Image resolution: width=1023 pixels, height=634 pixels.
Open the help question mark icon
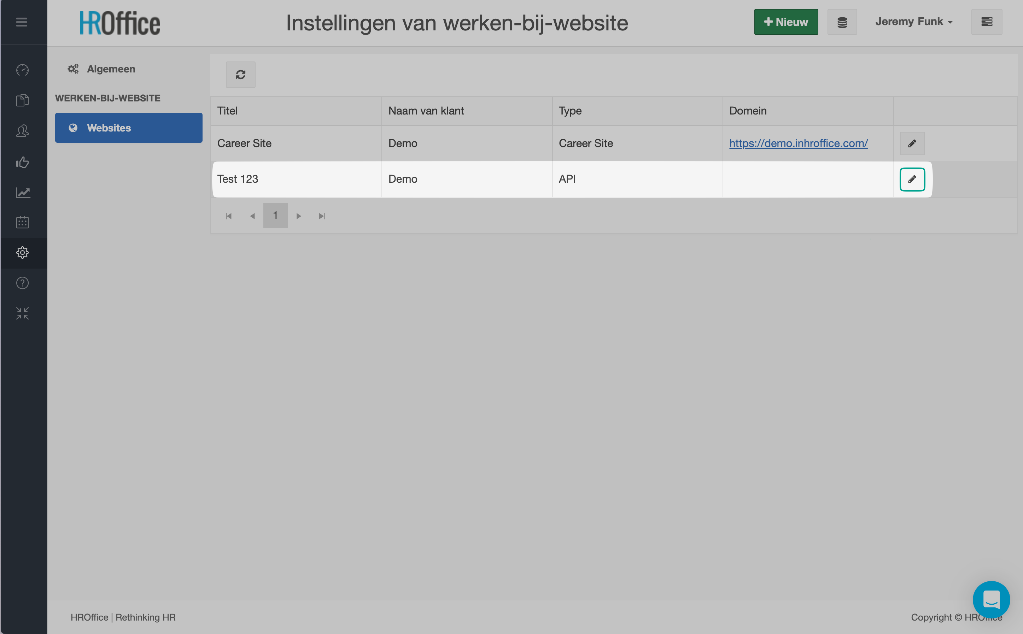(x=23, y=283)
